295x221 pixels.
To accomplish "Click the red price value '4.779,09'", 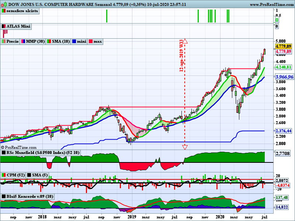I will coord(283,52).
